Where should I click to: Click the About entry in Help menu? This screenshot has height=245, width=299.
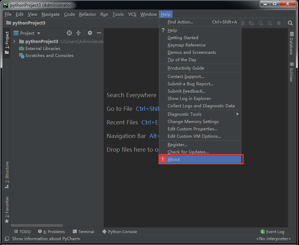click(x=174, y=159)
